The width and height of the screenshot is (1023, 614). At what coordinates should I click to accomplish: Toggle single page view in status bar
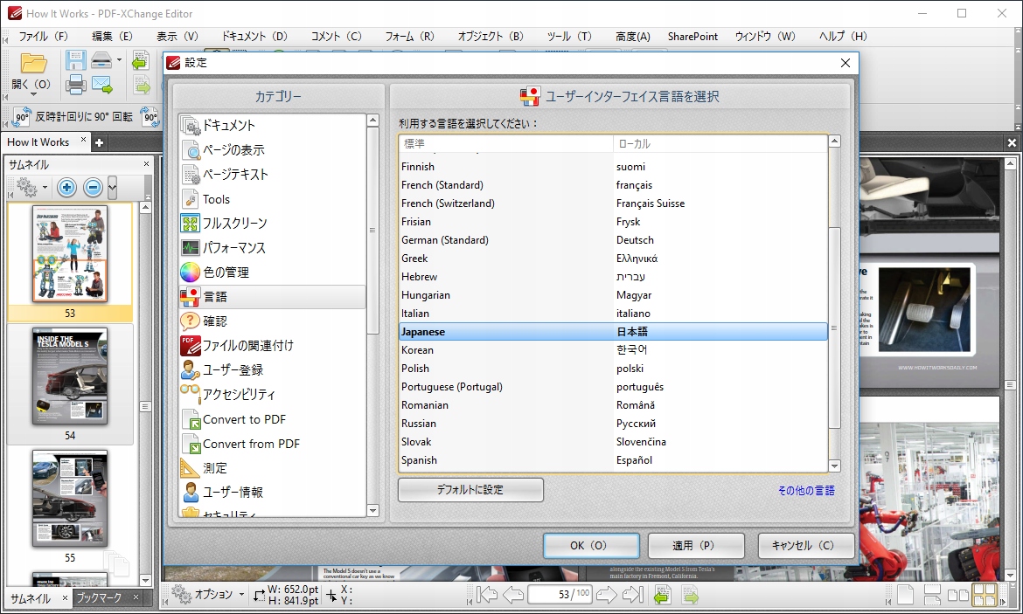pos(905,594)
